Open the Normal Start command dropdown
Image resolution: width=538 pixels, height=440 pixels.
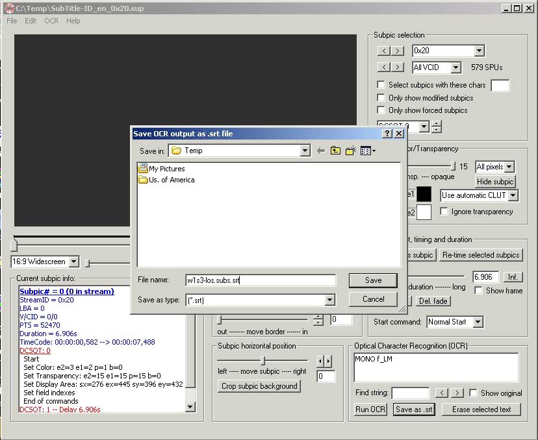[x=478, y=322]
